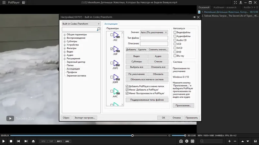Enable the Видеофайлы autorun checkbox
Viewport: 259px width, 145px height.
tap(175, 32)
